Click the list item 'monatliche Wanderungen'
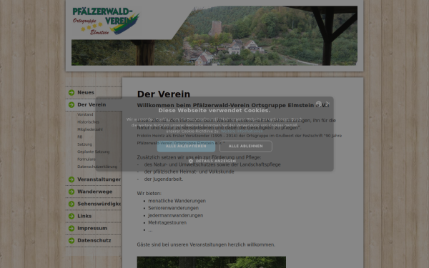Screen dimensions: 429x268 click(177, 201)
